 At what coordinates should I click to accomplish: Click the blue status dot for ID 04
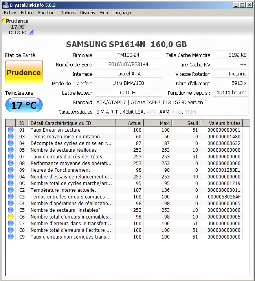11,143
